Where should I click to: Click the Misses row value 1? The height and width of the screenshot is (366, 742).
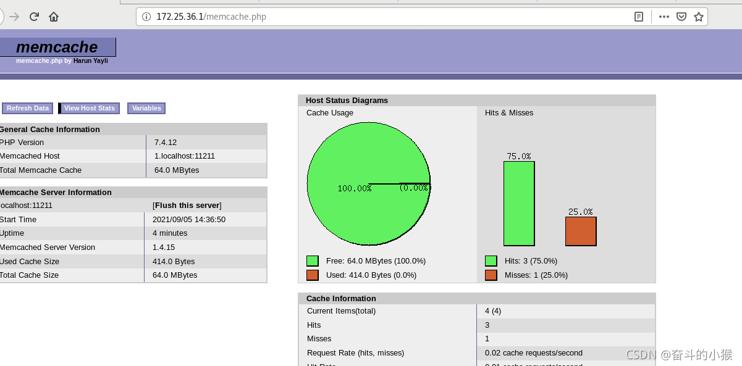tap(487, 339)
